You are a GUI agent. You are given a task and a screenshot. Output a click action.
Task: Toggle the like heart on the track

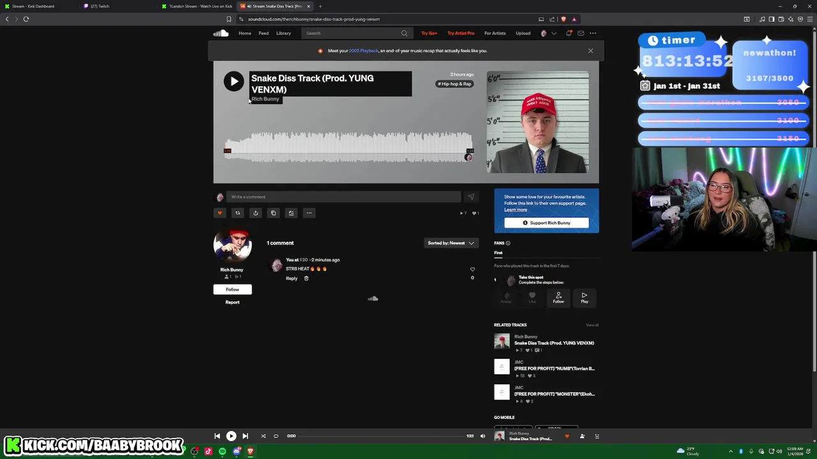[220, 213]
